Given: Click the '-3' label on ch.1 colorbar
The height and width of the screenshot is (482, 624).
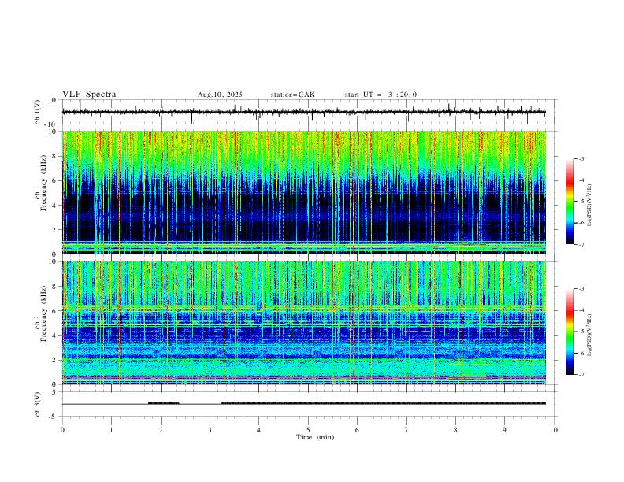Looking at the screenshot, I should point(581,158).
